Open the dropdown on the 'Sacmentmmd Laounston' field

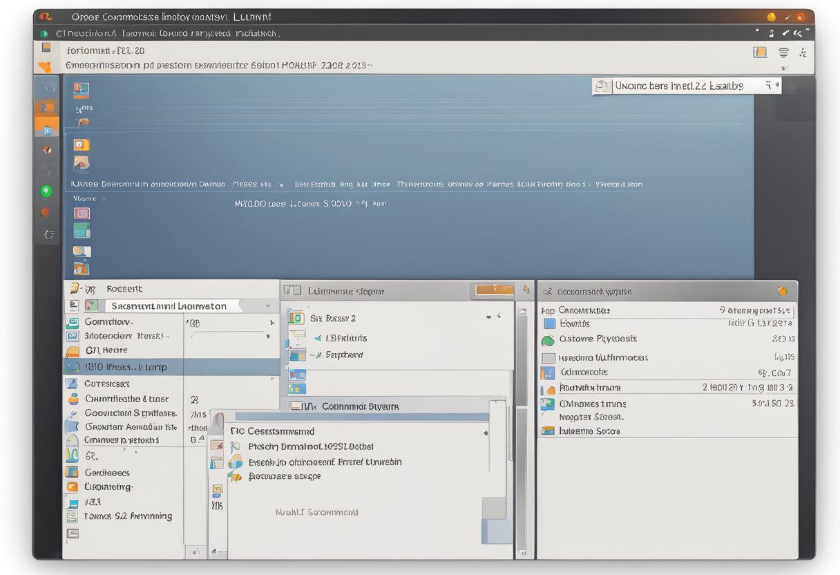coord(267,305)
